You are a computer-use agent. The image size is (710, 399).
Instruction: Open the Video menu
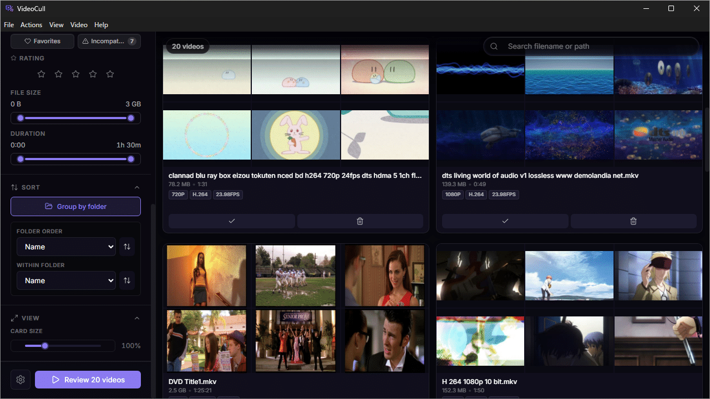click(79, 25)
